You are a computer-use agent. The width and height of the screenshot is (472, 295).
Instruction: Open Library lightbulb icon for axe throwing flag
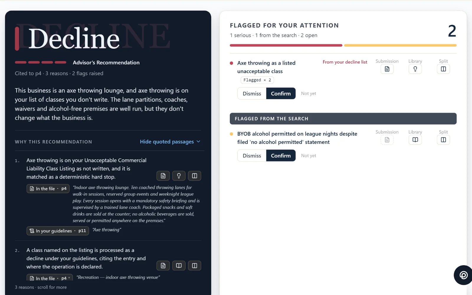click(415, 69)
